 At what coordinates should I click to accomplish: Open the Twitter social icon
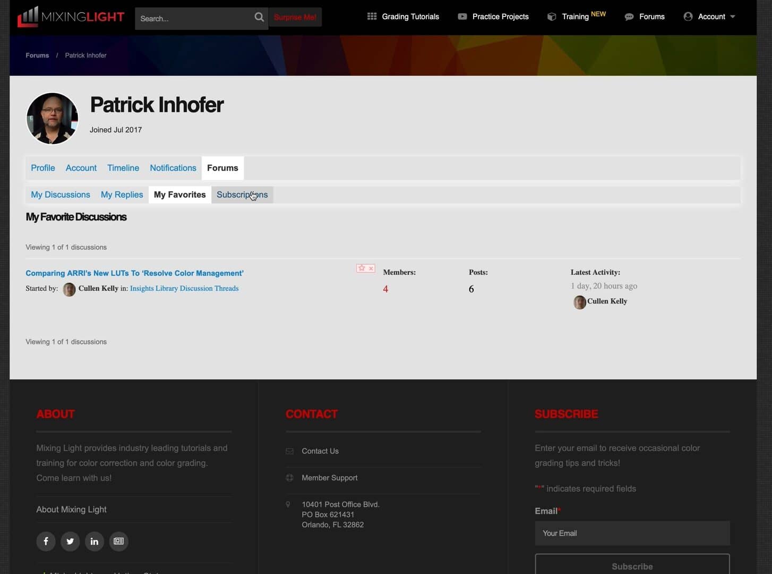(70, 541)
